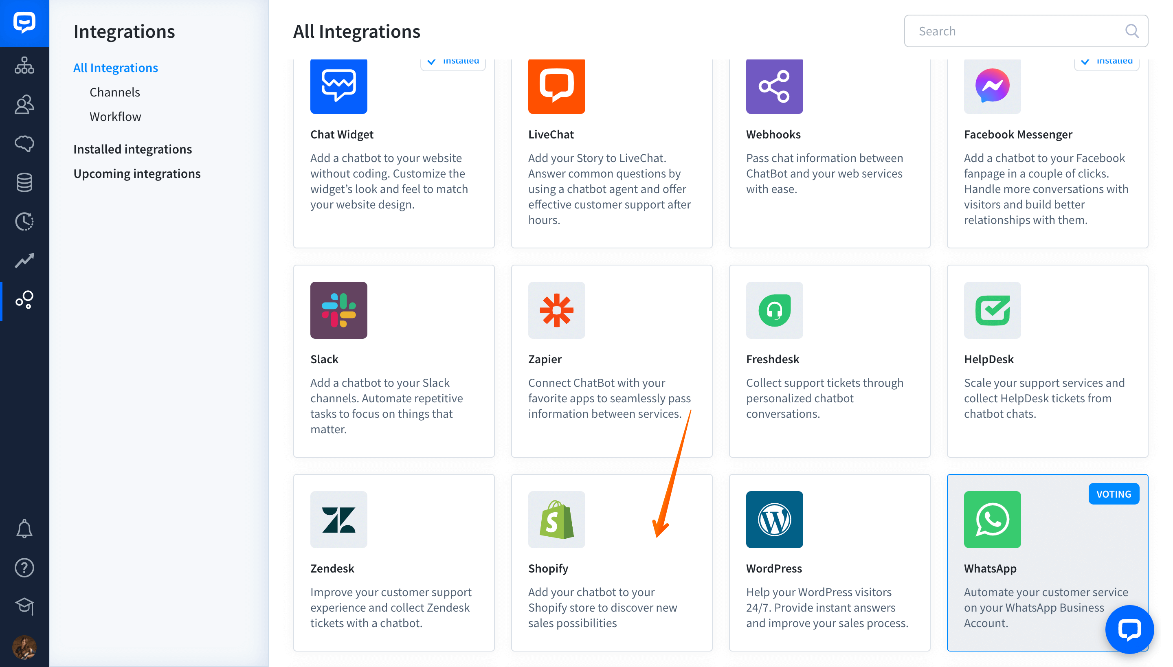Click Shopify description 'Add your chatbot to your'
This screenshot has height=667, width=1173.
[x=591, y=592]
